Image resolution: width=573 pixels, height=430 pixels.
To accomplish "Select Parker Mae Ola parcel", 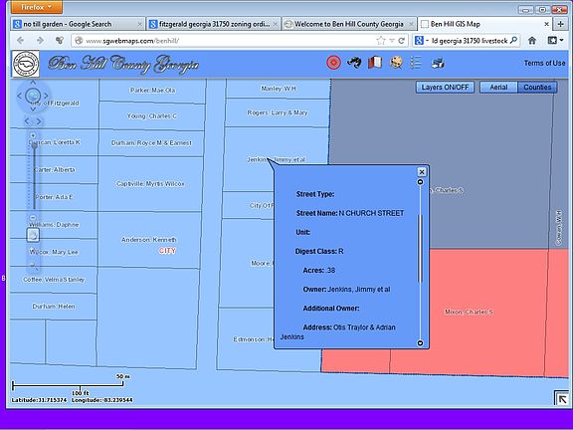I will pos(153,90).
